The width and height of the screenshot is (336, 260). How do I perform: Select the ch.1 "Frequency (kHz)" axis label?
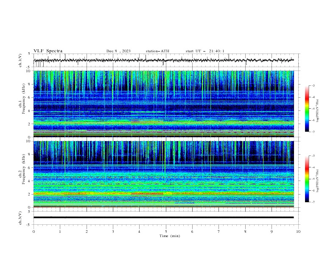[23, 99]
